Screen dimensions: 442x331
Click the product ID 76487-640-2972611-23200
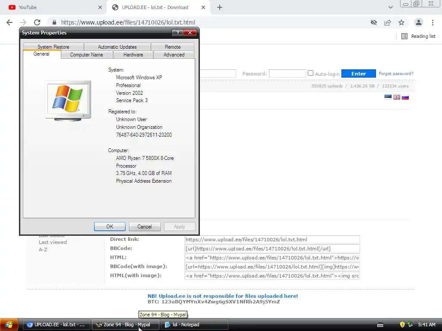tap(144, 135)
